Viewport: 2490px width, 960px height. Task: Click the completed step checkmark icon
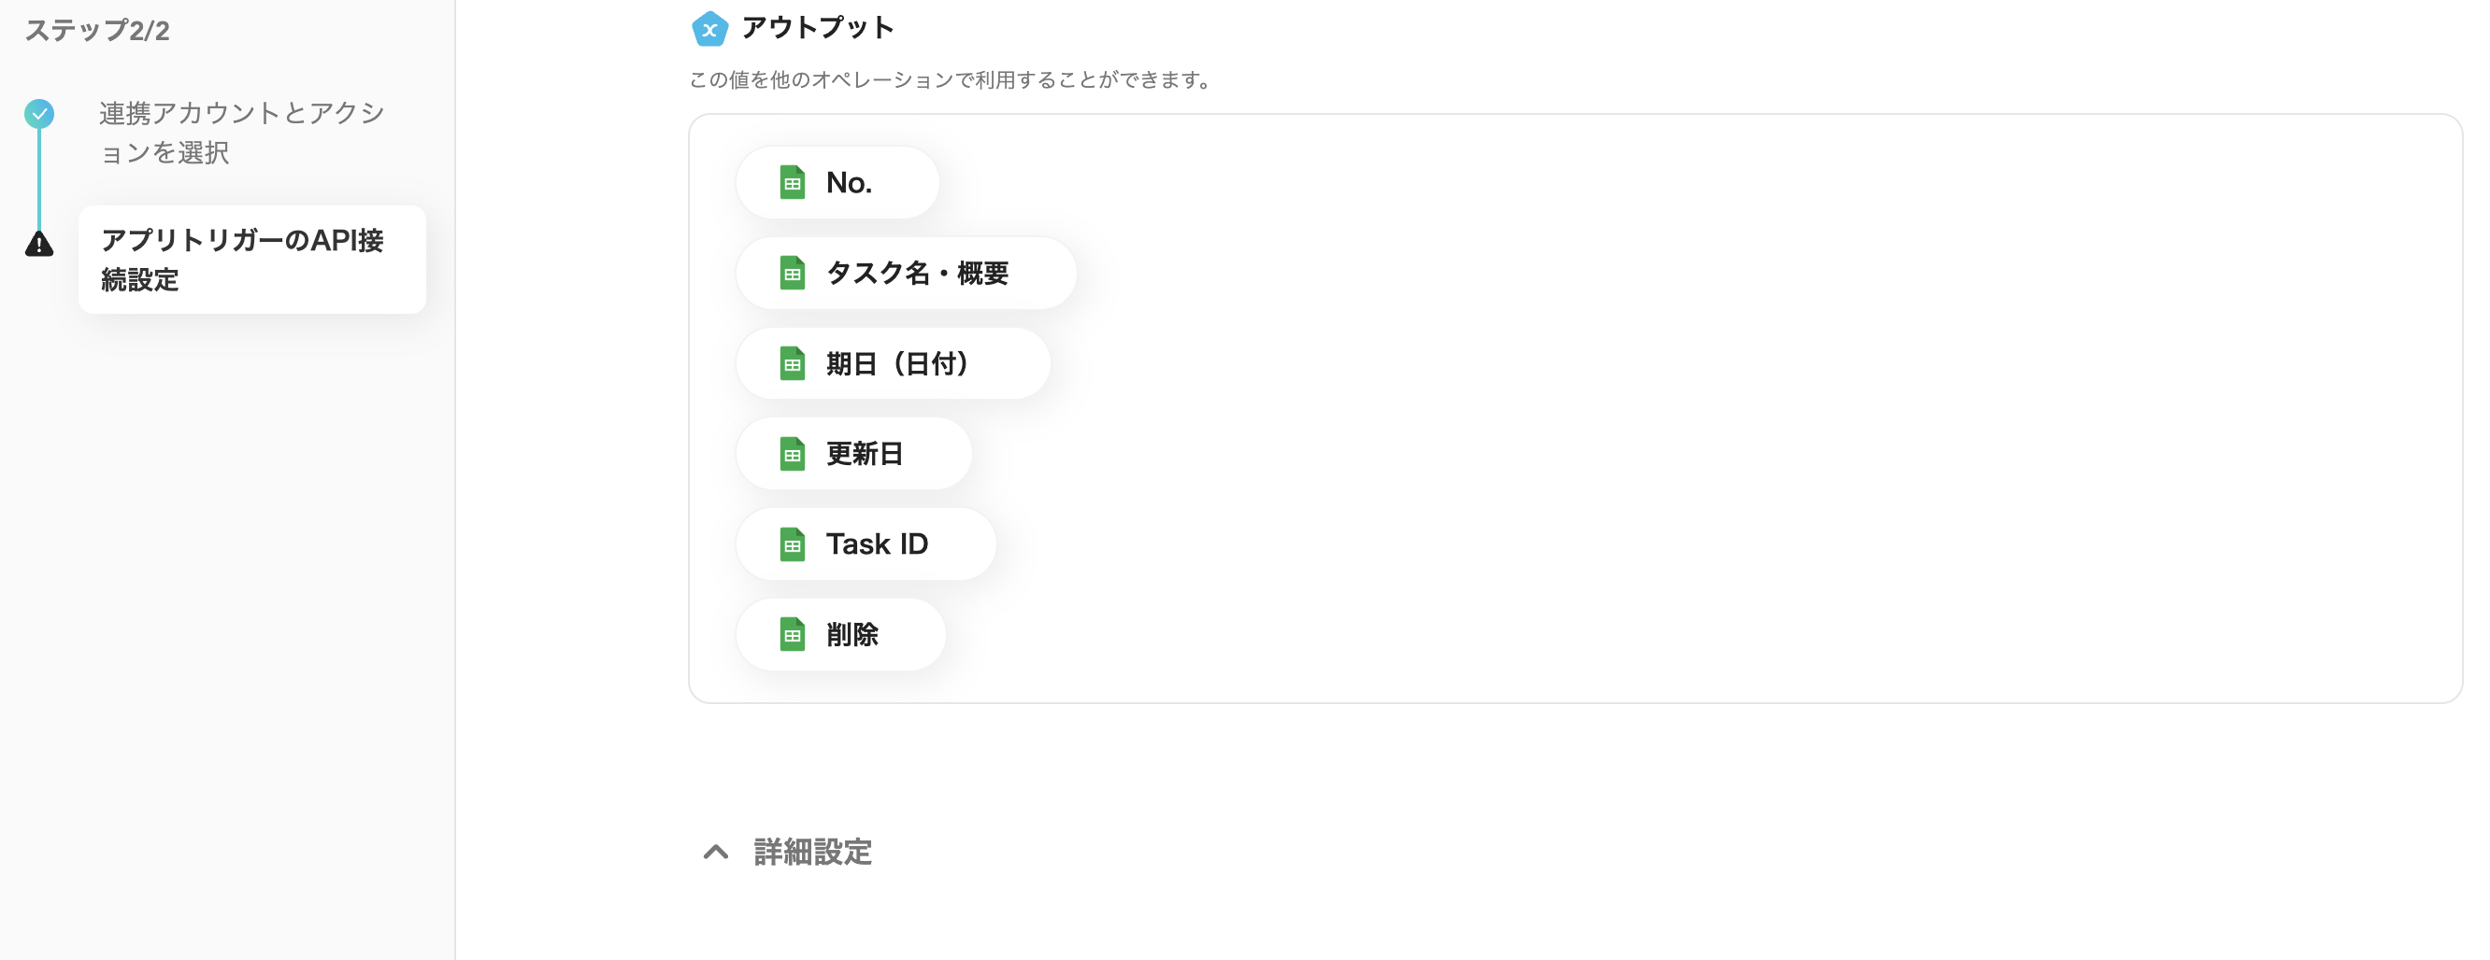(x=38, y=114)
